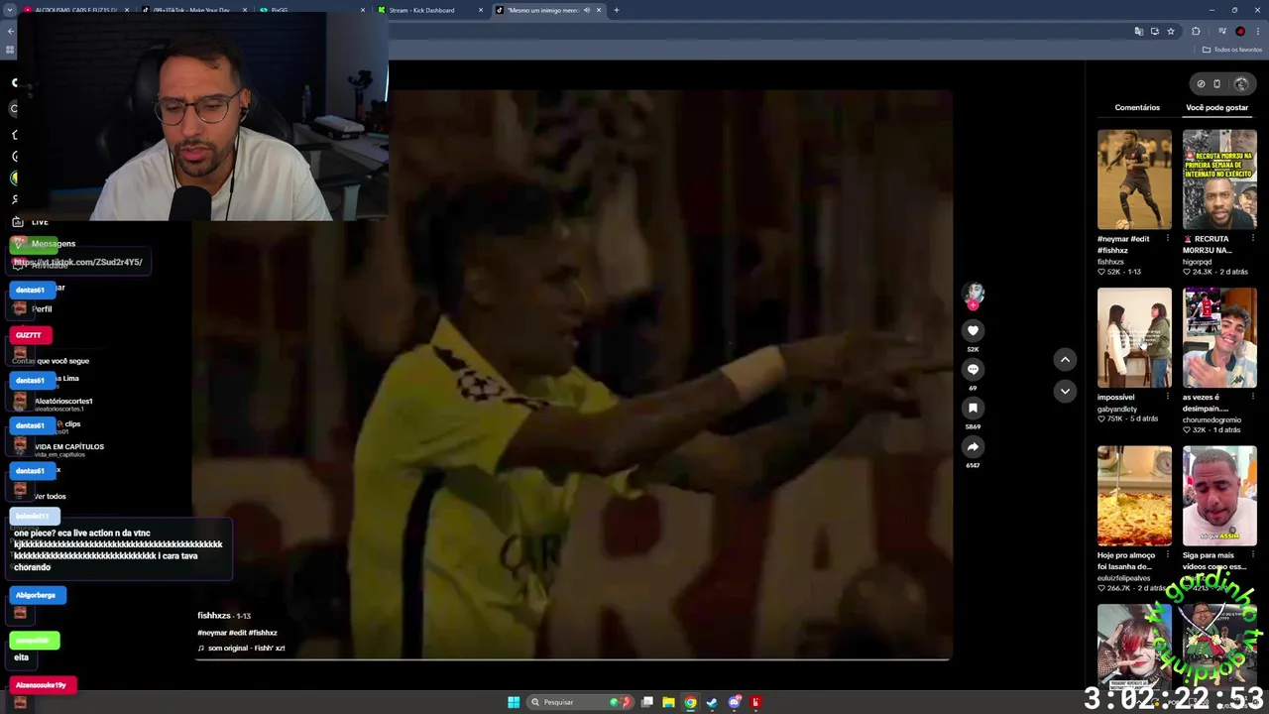Open the 'Siga para mais vídeos' thumbnail
Screen dimensions: 1269x714
pos(1219,496)
